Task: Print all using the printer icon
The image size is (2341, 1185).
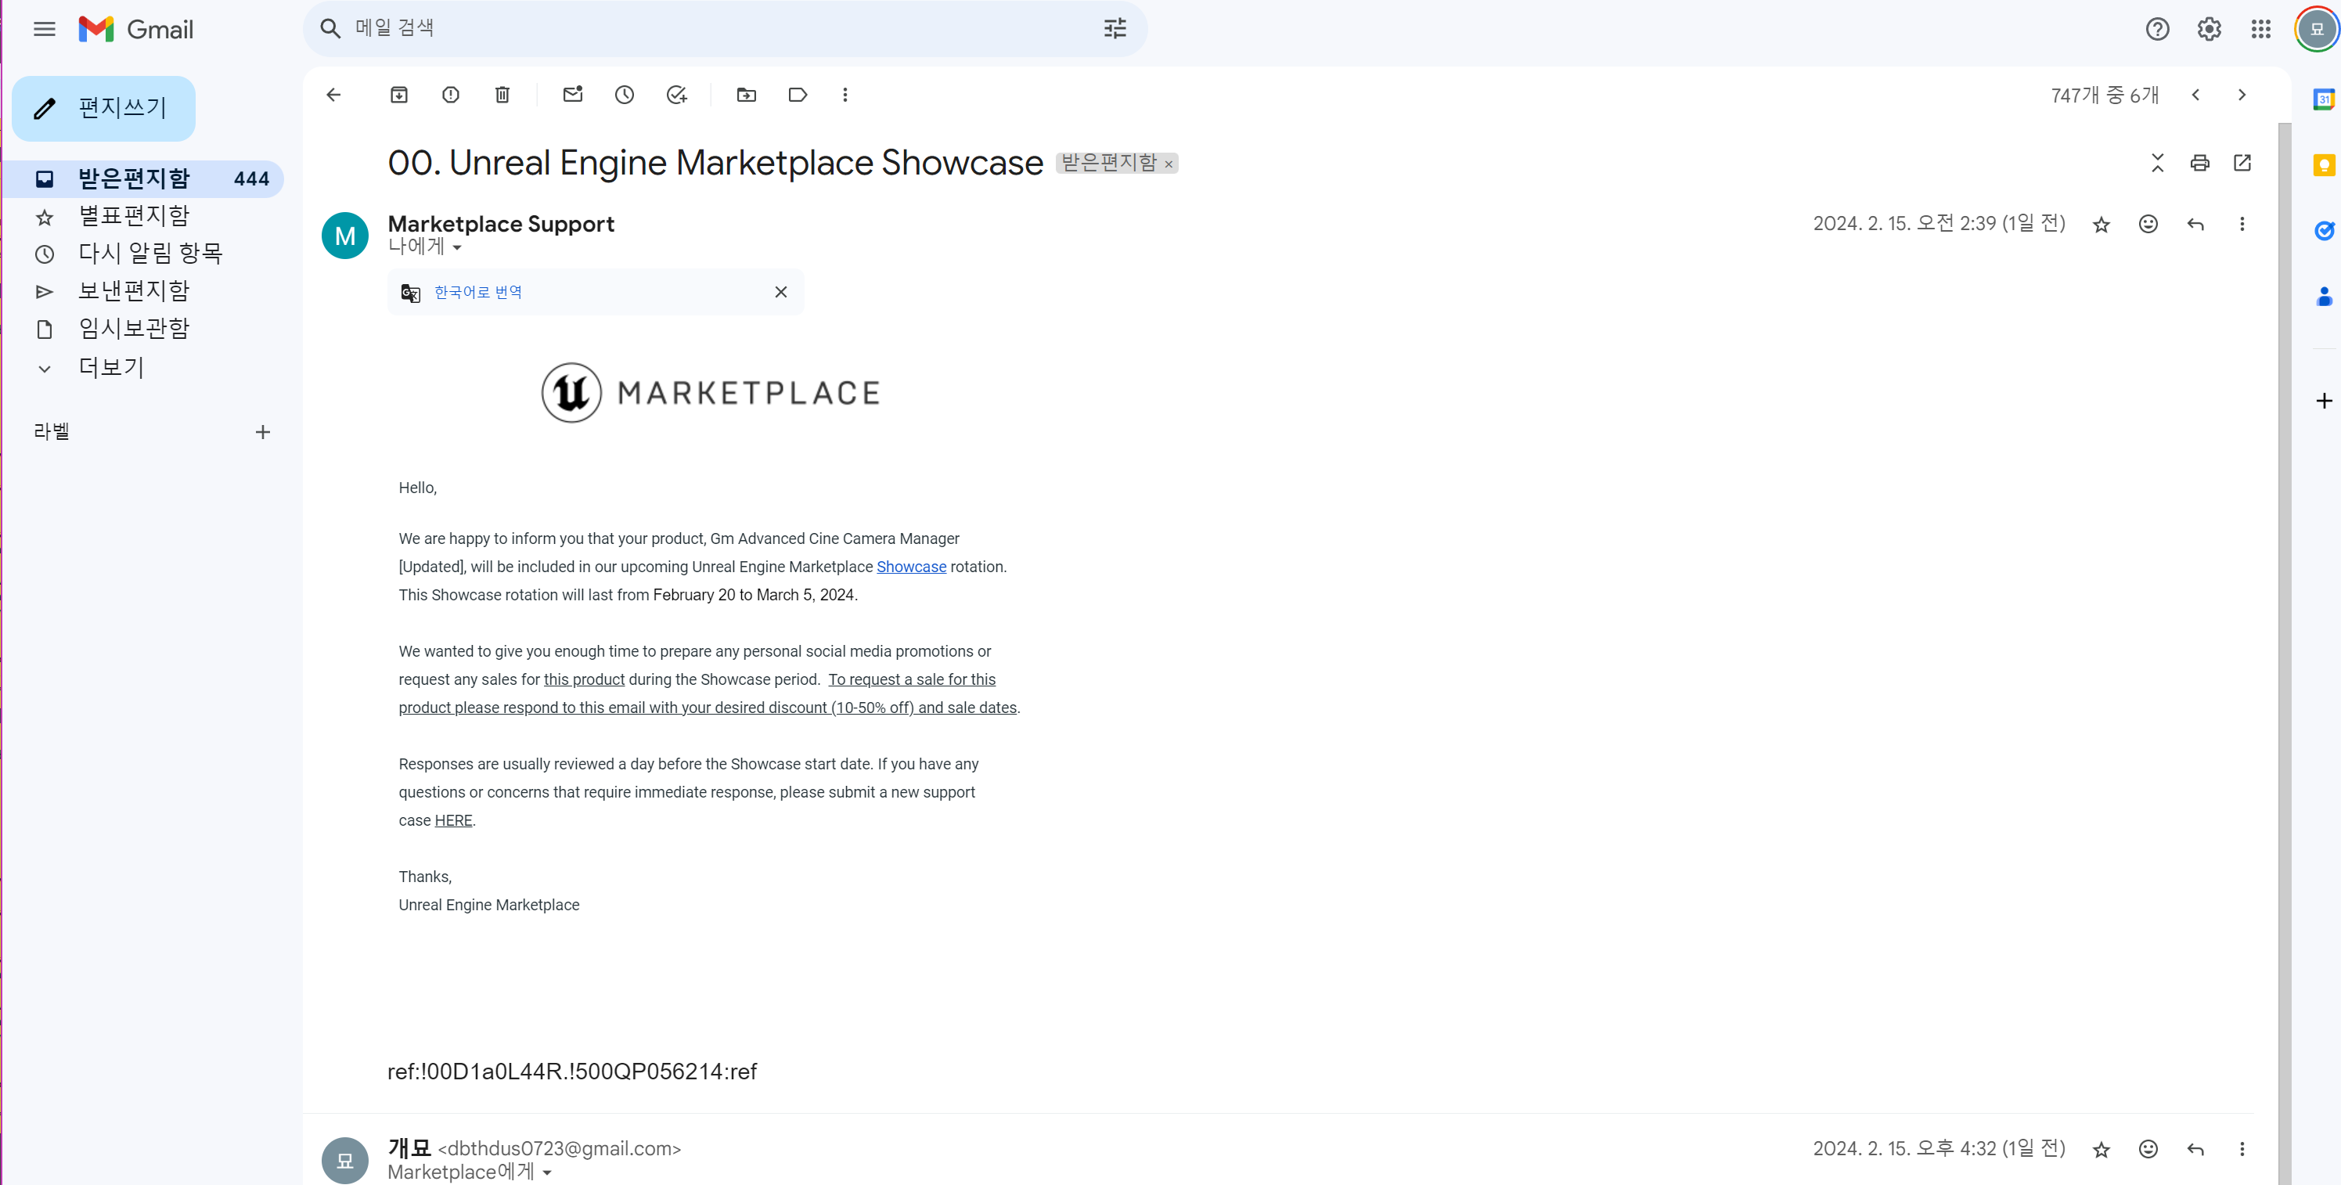Action: click(2199, 163)
